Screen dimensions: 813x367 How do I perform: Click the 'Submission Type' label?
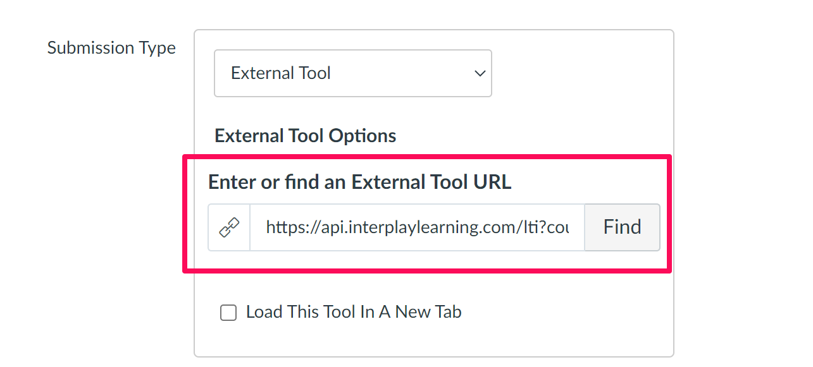coord(111,48)
